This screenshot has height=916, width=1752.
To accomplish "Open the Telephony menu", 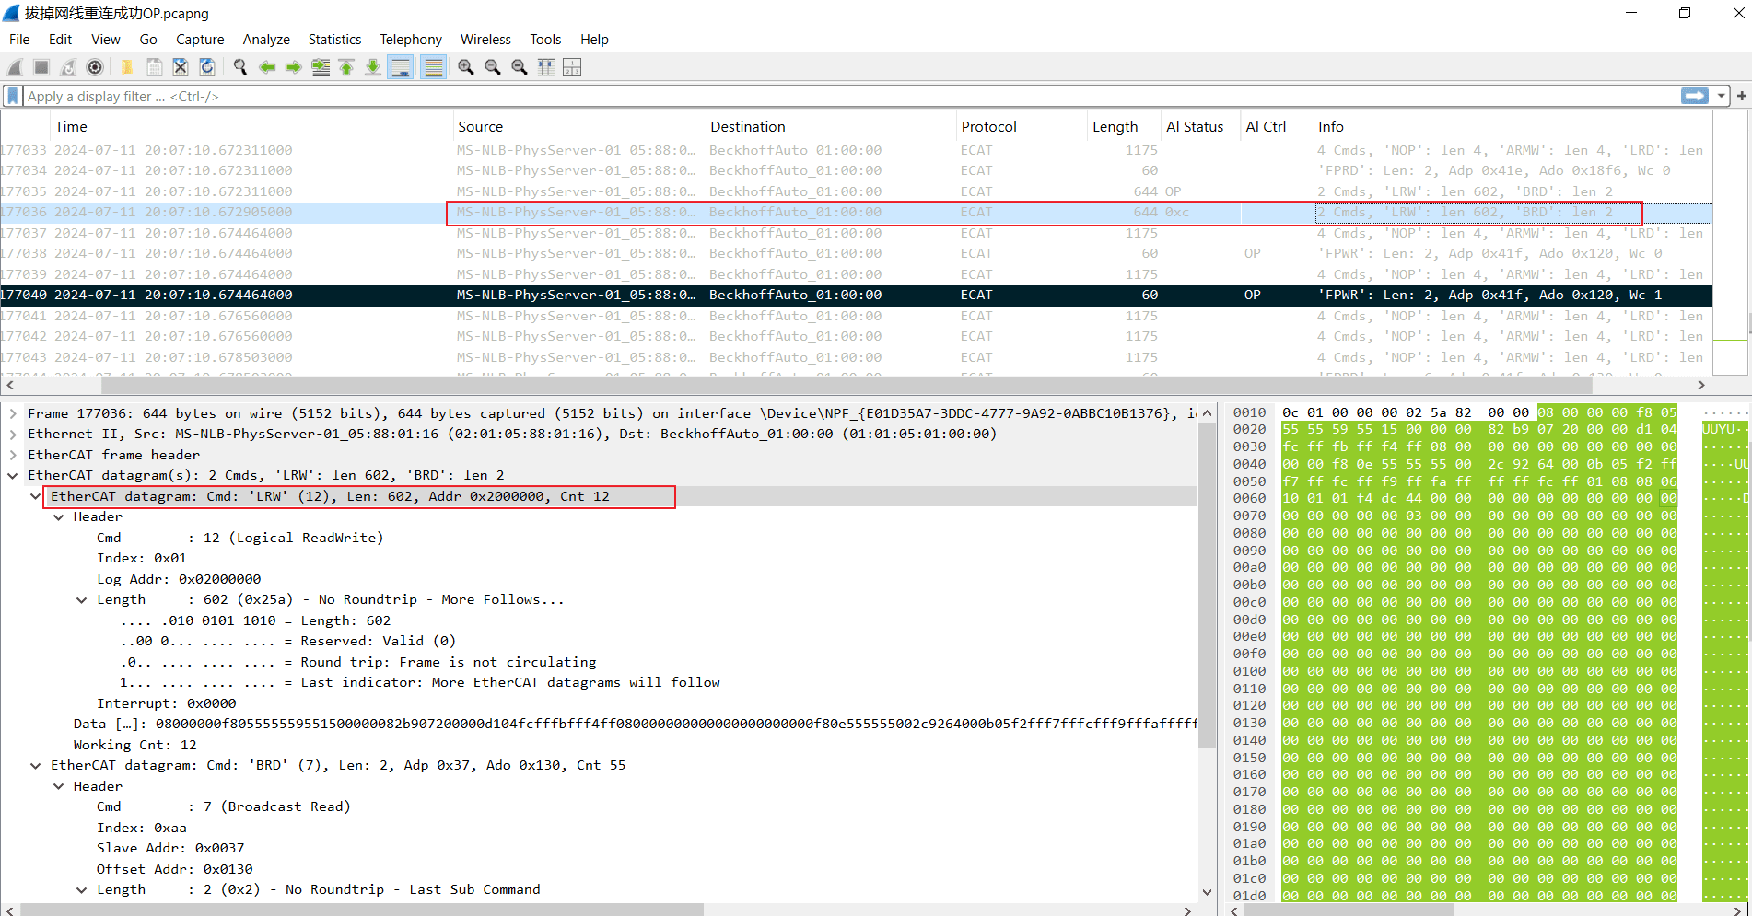I will pyautogui.click(x=411, y=40).
